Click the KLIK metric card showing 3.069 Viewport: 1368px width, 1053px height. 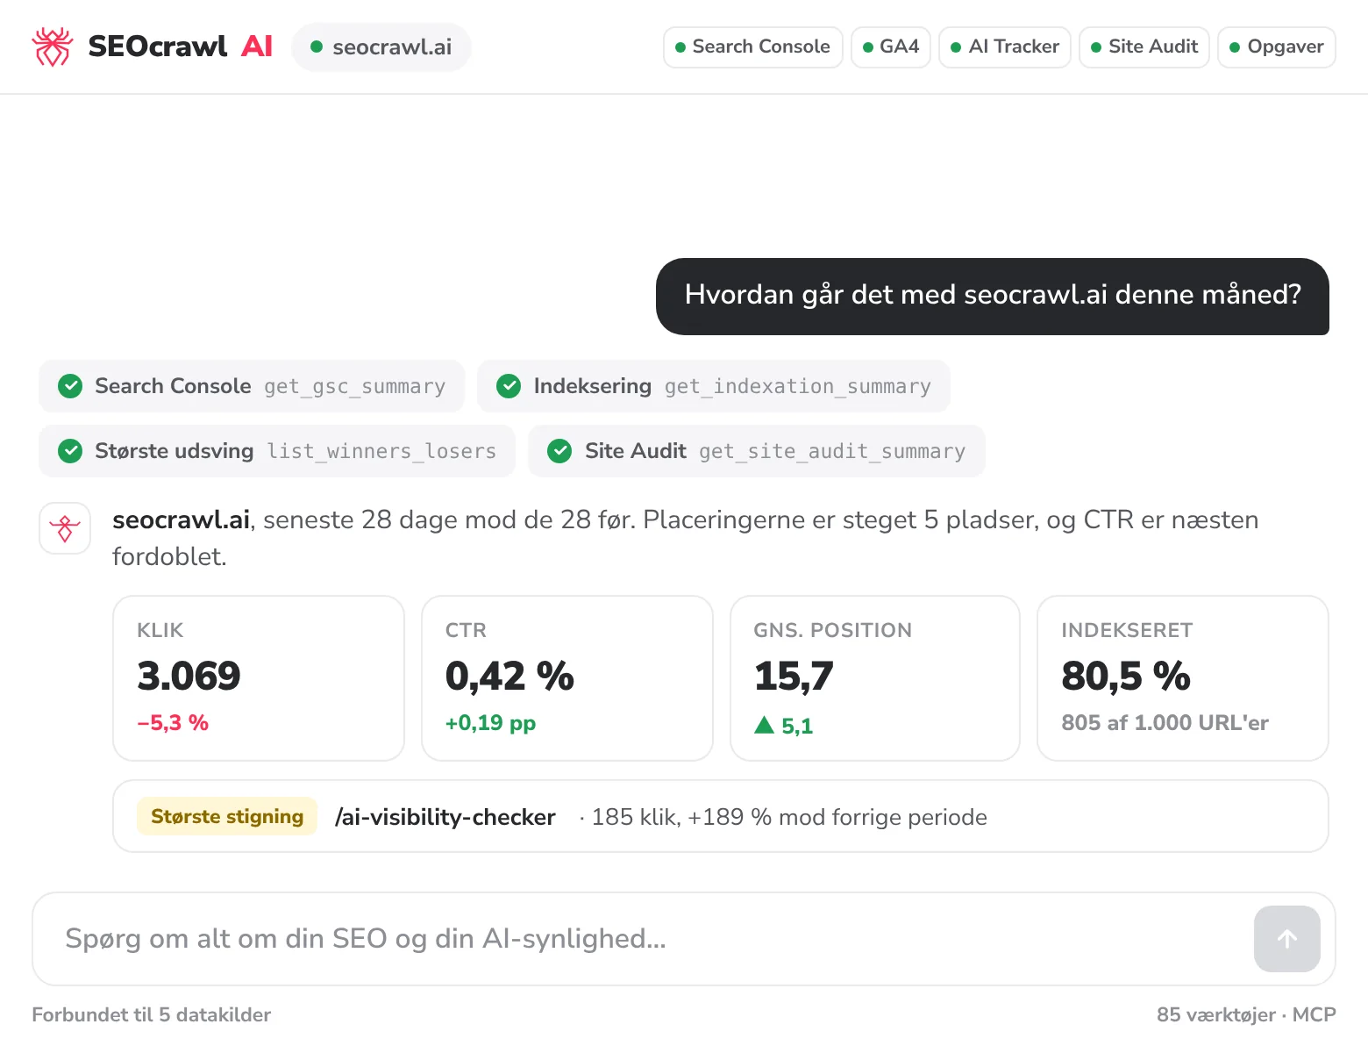(259, 678)
